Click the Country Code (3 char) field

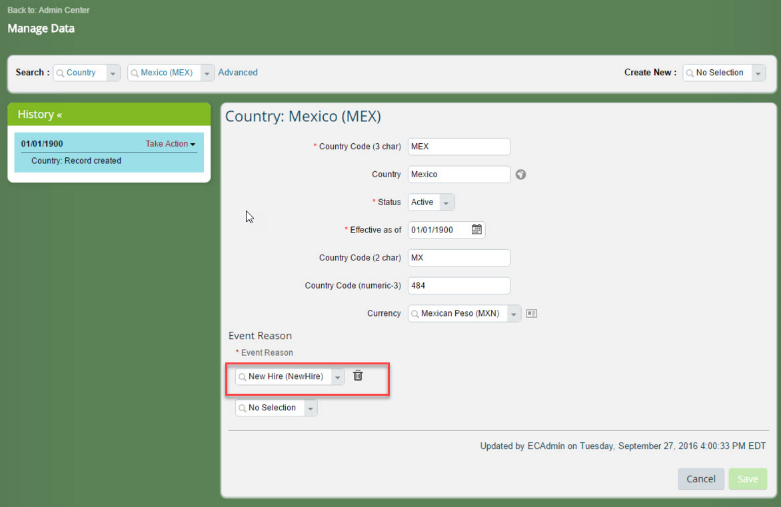click(x=458, y=147)
